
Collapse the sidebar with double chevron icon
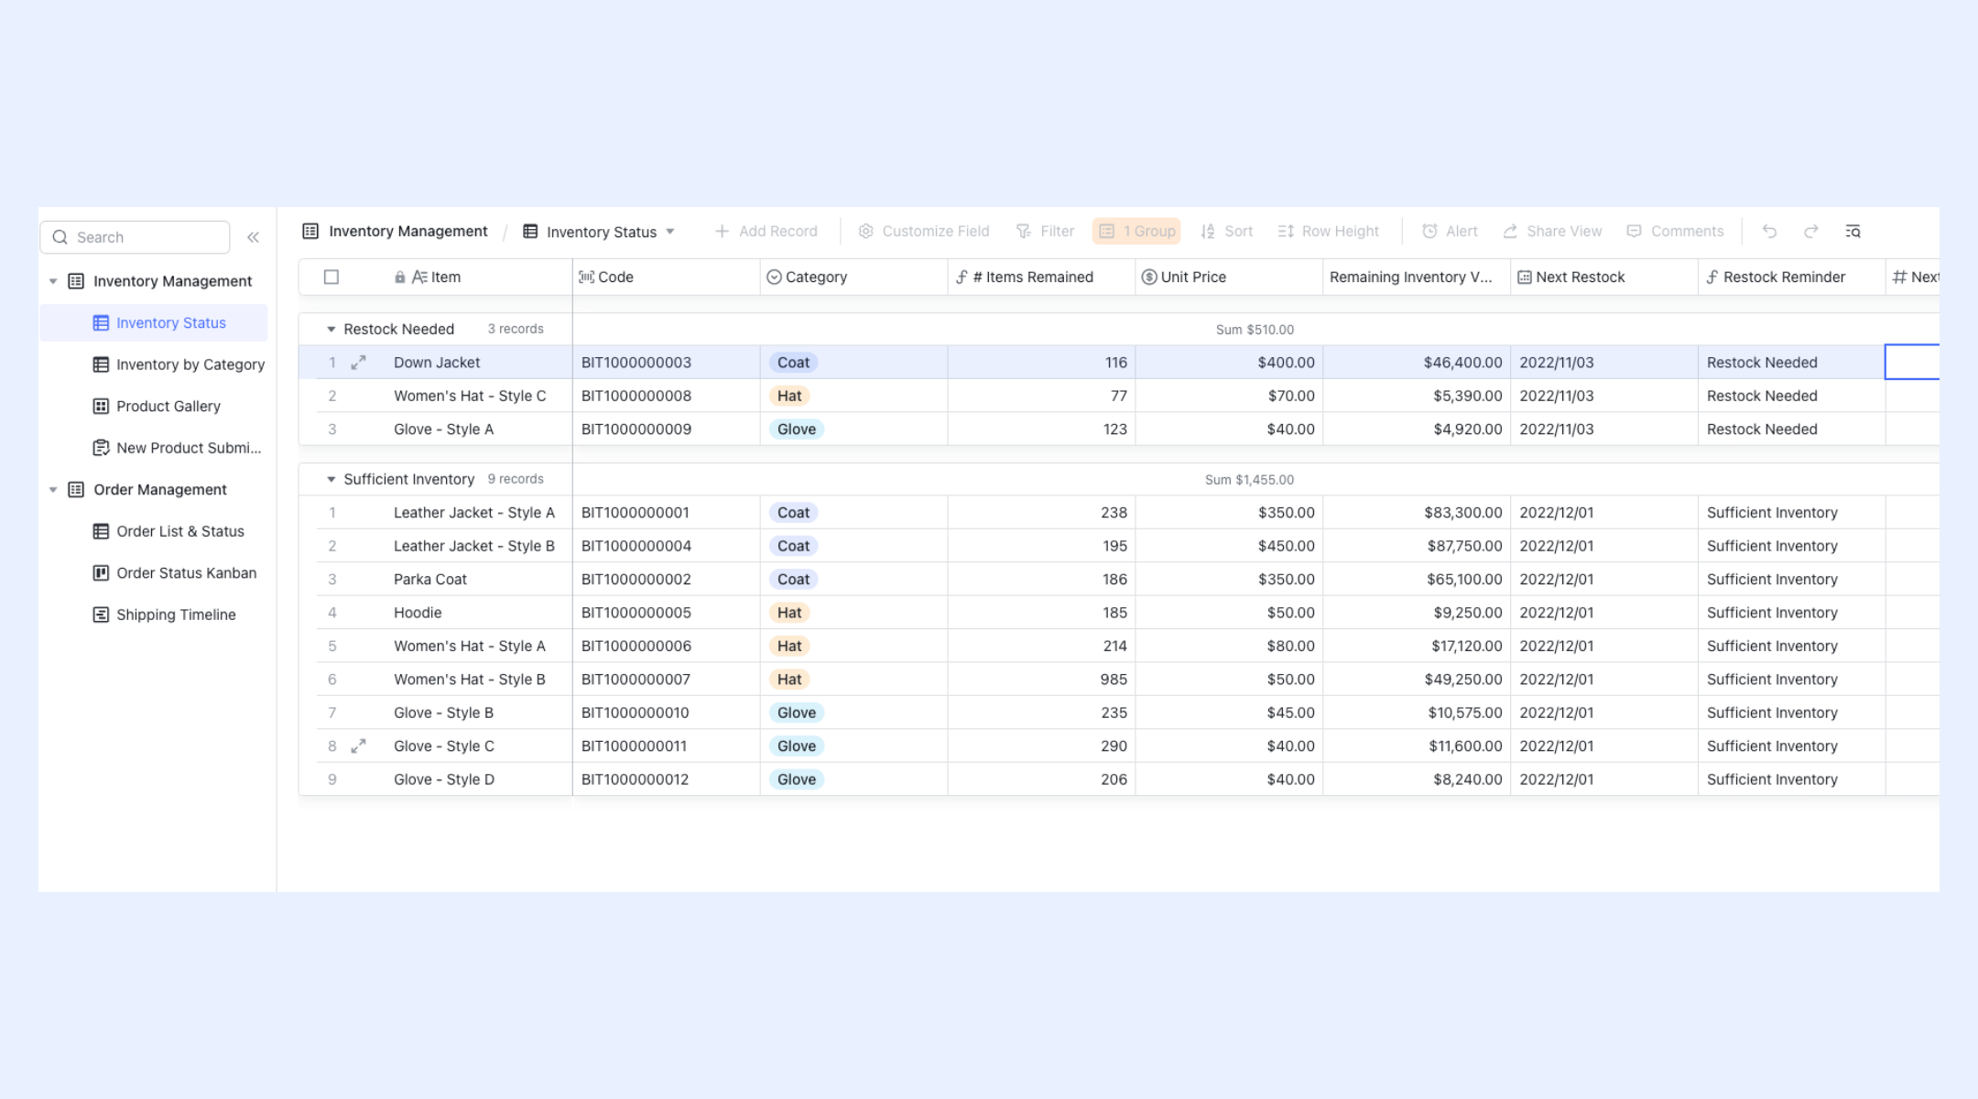[x=254, y=237]
